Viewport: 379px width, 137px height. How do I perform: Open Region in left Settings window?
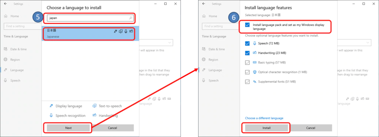coord(15,60)
